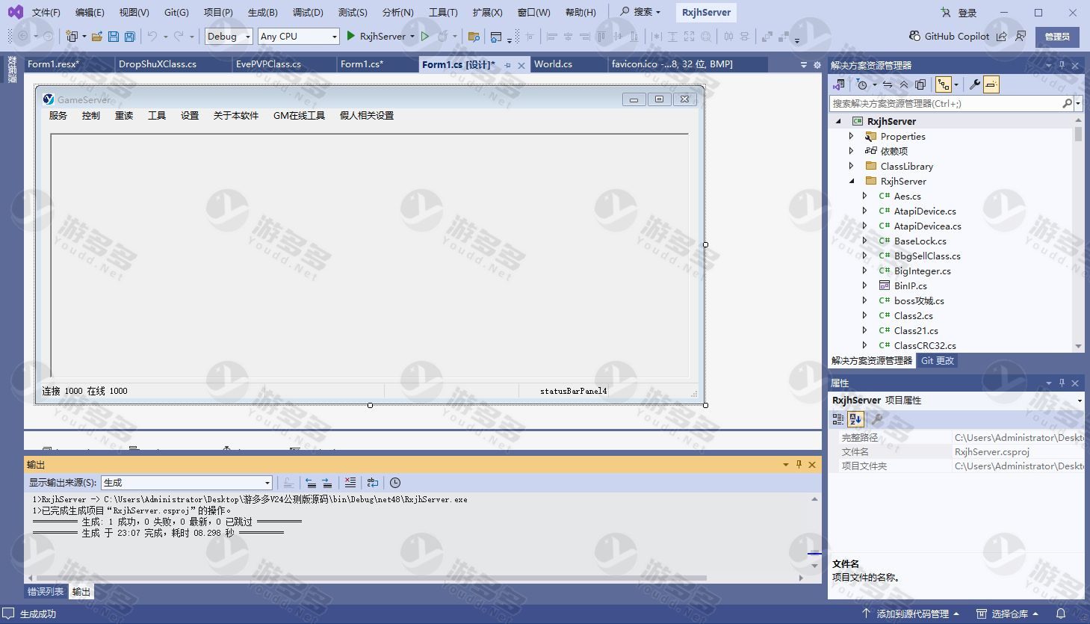Open the document tab overflow list dropdown

click(804, 65)
